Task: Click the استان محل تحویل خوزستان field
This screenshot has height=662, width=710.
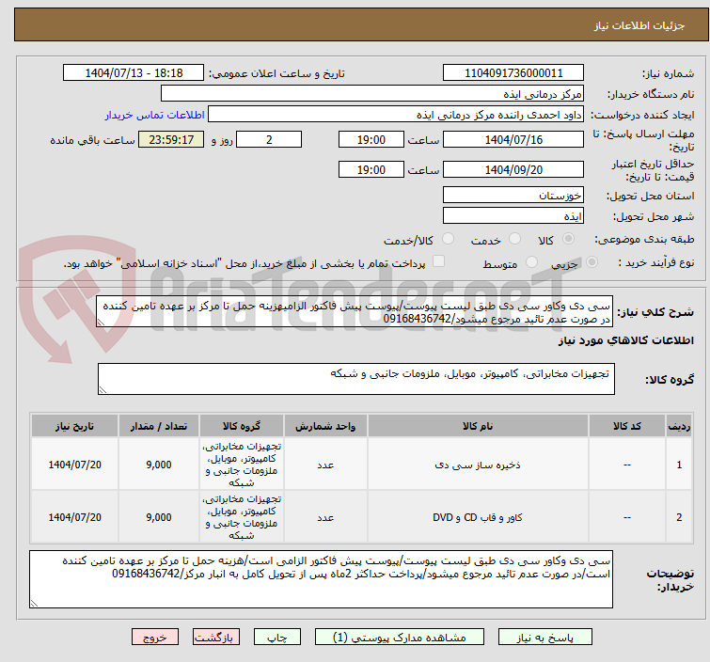Action: pos(513,196)
